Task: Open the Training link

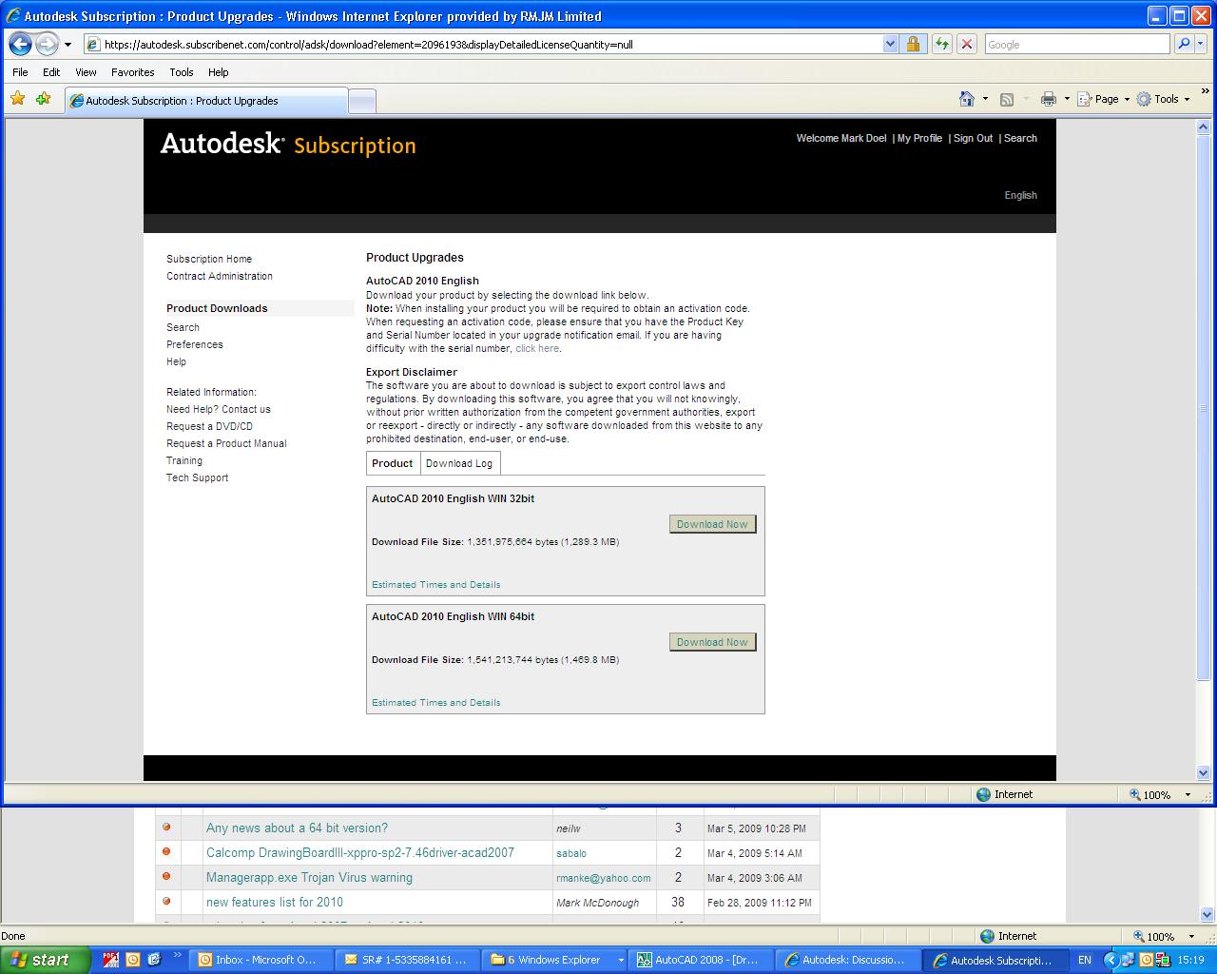Action: point(184,460)
